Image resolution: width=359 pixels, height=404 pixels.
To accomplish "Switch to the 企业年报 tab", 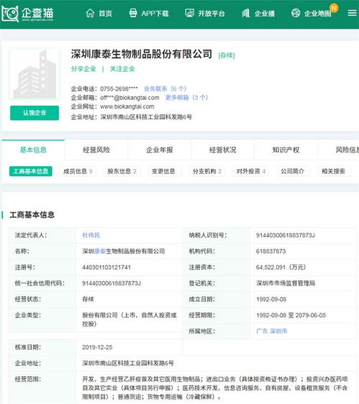I will (x=160, y=150).
